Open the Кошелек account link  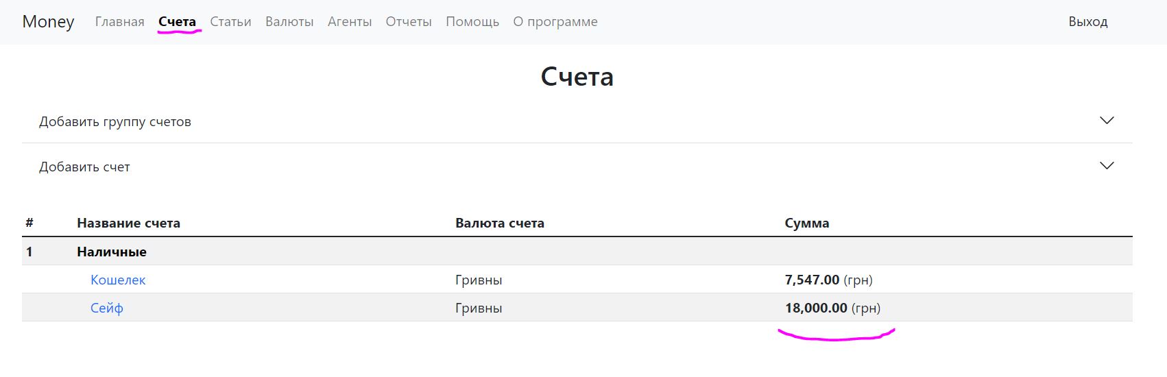point(118,280)
